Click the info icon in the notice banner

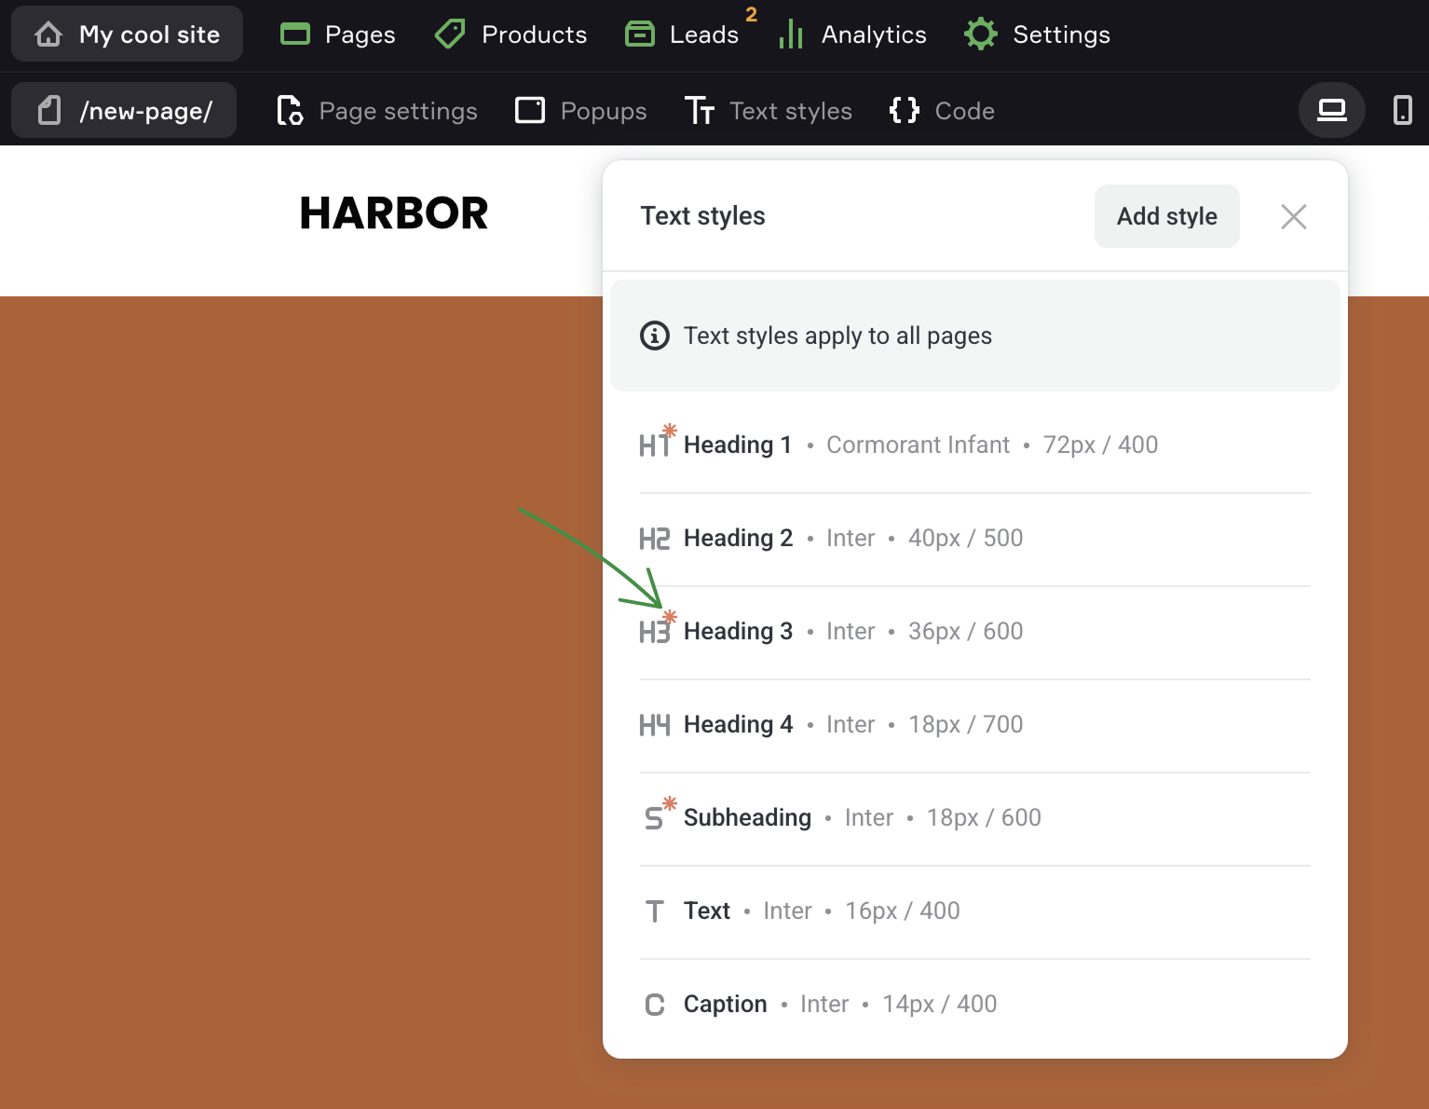[x=655, y=335]
